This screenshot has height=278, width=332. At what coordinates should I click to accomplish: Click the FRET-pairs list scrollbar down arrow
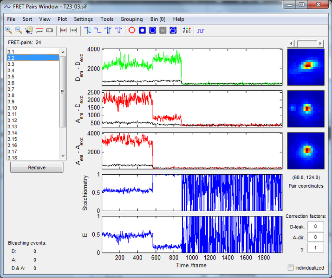[63, 156]
